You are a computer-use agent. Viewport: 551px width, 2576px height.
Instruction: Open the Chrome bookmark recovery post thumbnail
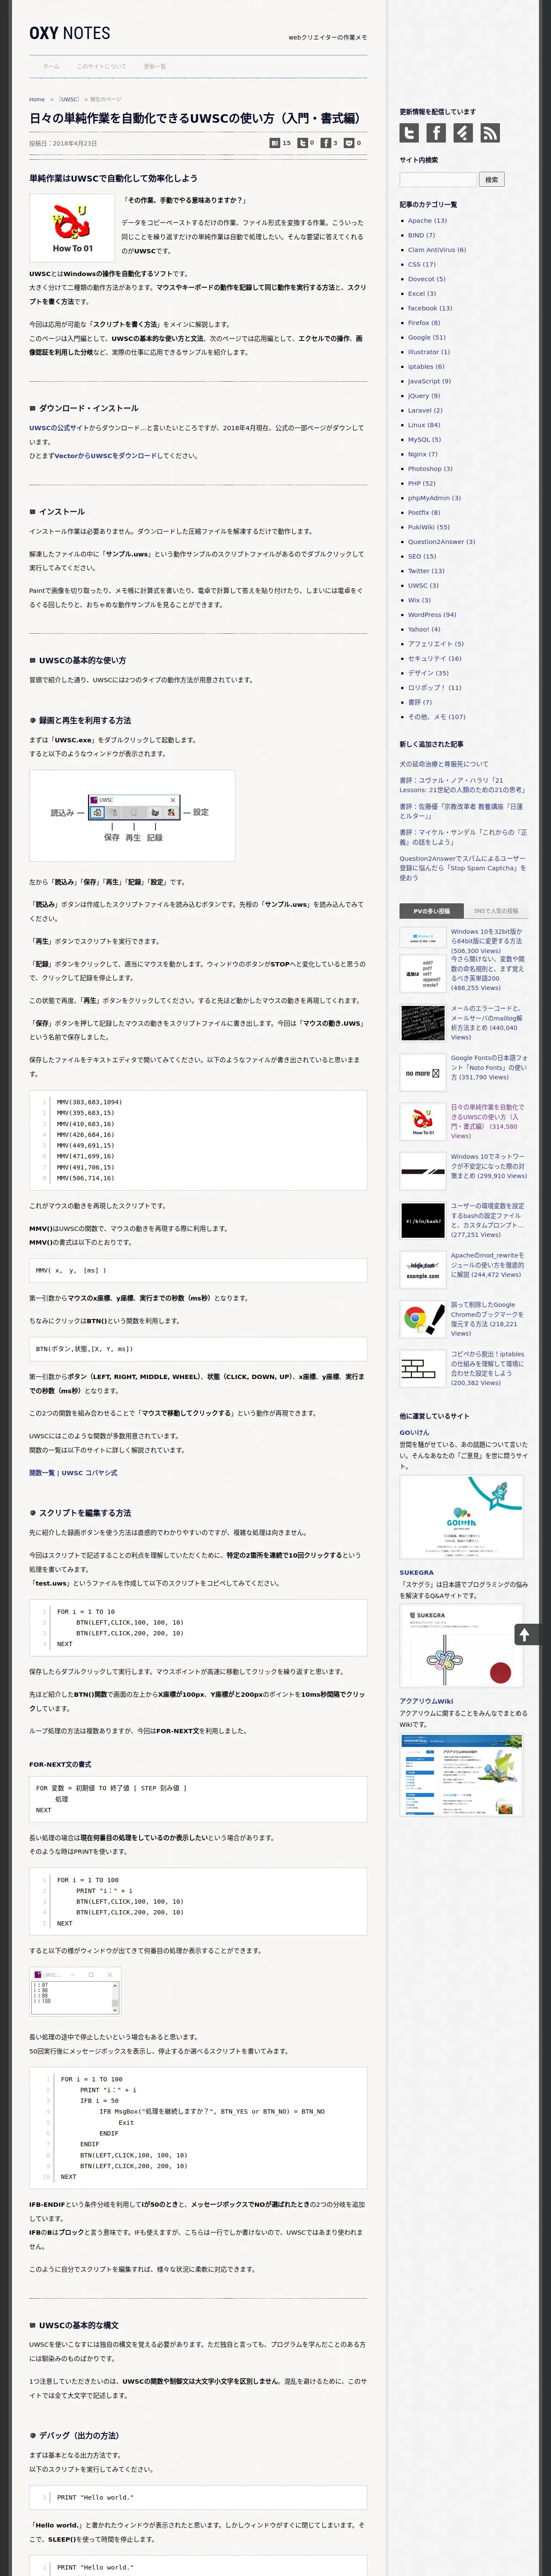423,1318
